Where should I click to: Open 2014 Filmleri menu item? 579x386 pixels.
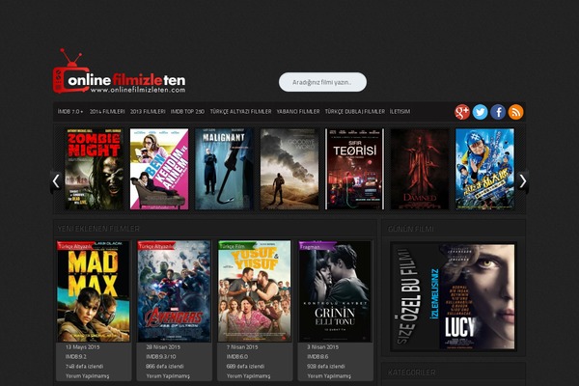pyautogui.click(x=107, y=112)
